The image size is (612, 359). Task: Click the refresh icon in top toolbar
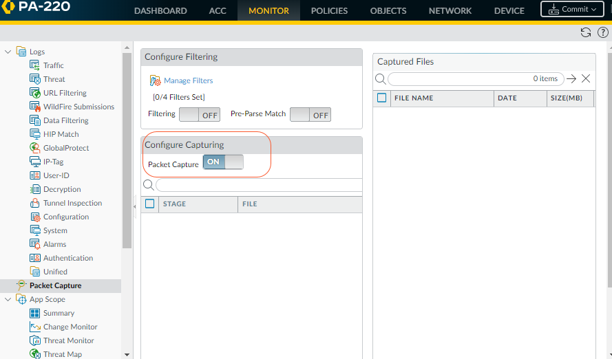pos(586,32)
